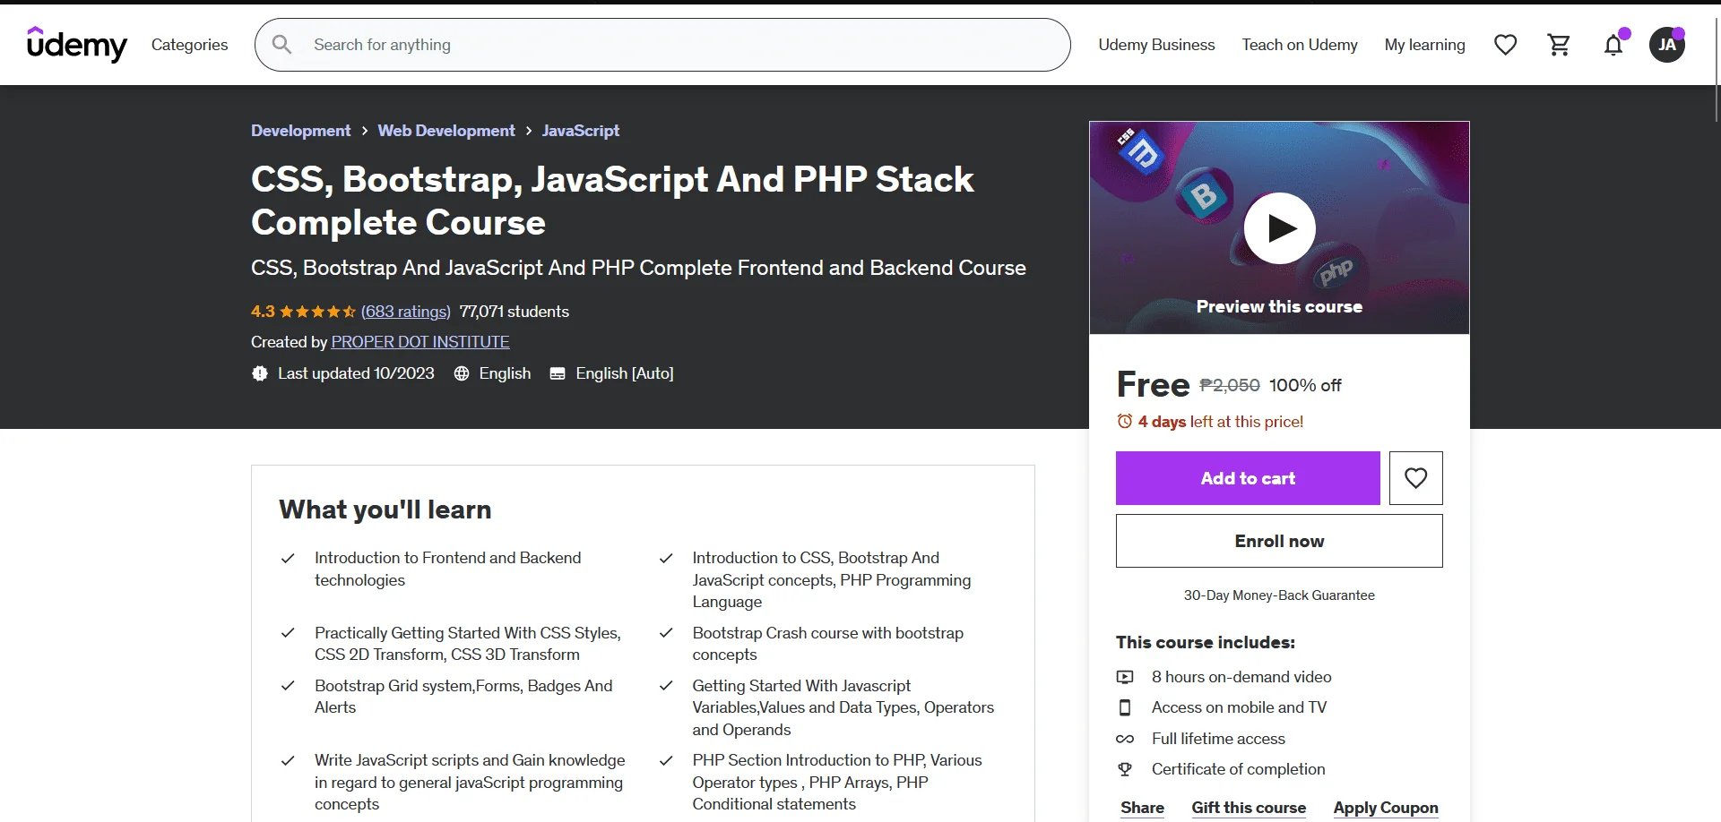Open the notifications bell icon
This screenshot has height=822, width=1721.
click(1613, 45)
